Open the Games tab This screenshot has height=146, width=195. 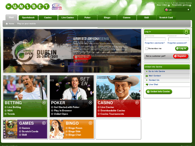coord(127,18)
